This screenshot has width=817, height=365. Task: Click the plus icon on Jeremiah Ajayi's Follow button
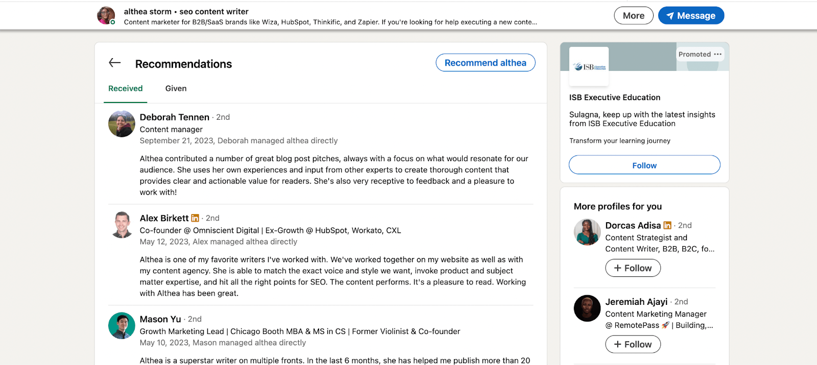(618, 344)
